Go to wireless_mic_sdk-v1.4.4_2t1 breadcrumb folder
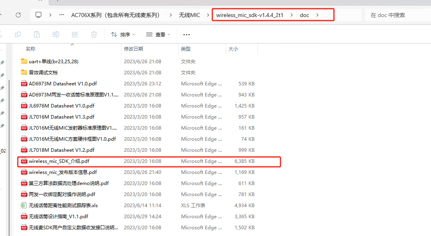 250,15
